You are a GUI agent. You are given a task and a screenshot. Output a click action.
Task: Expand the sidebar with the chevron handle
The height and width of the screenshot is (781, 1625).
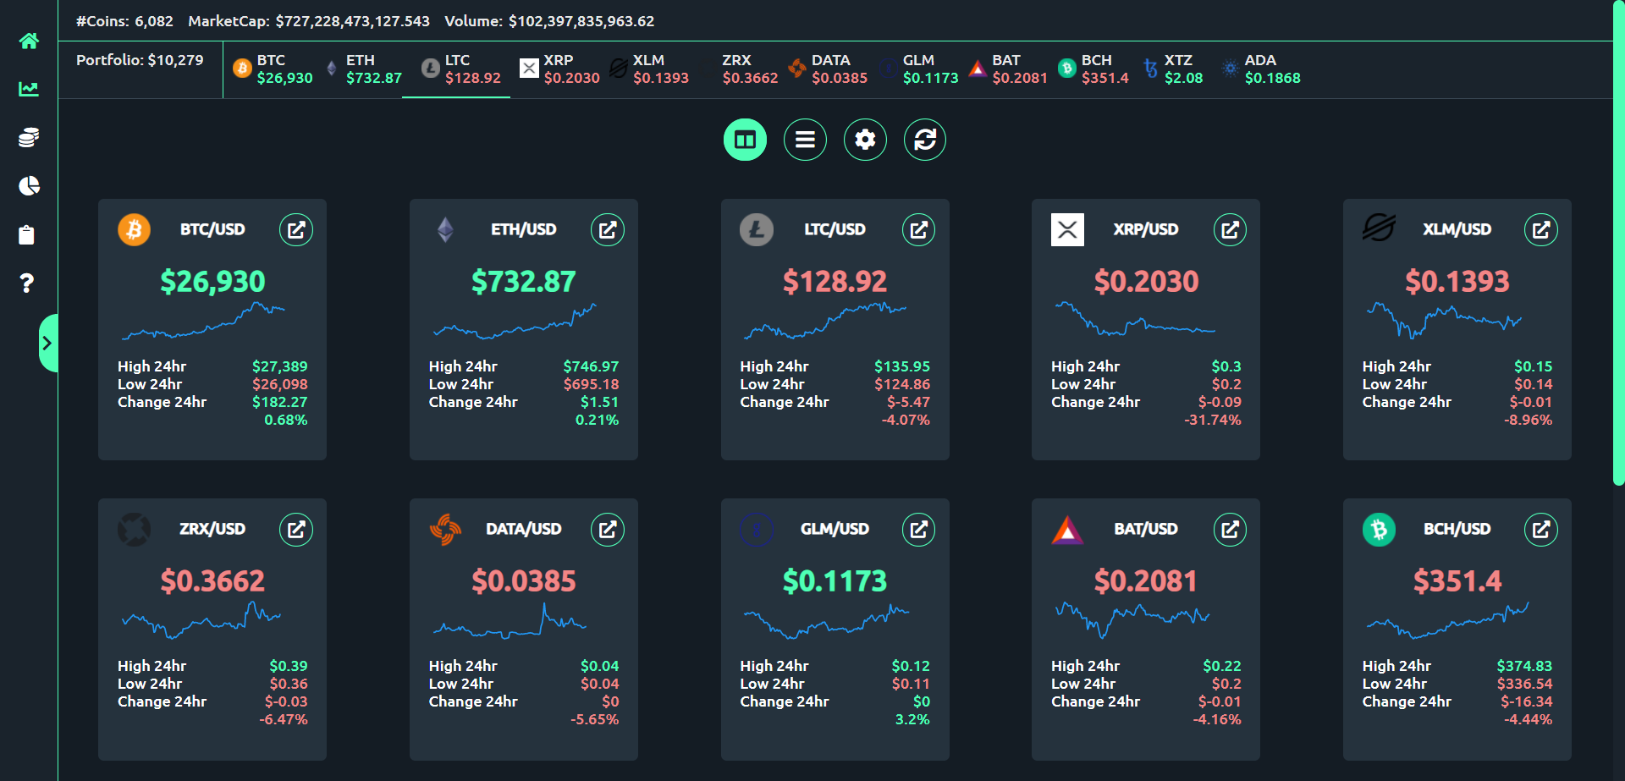(48, 343)
